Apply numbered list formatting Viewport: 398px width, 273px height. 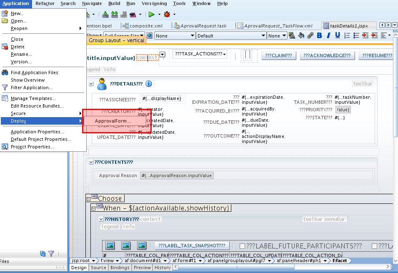[347, 35]
